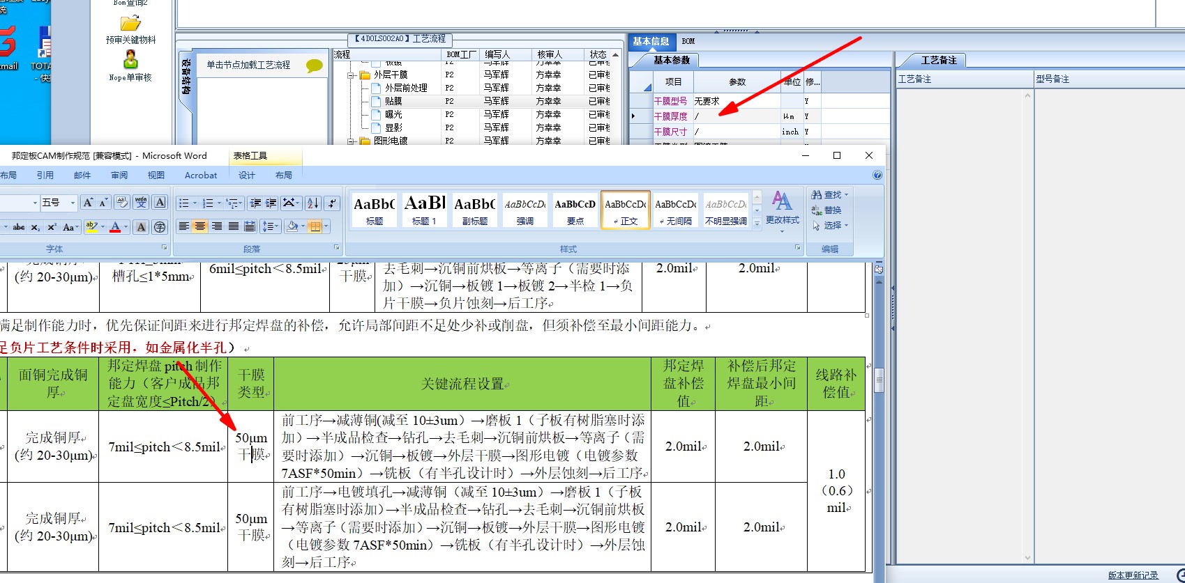Apply 无间隔 style

676,210
